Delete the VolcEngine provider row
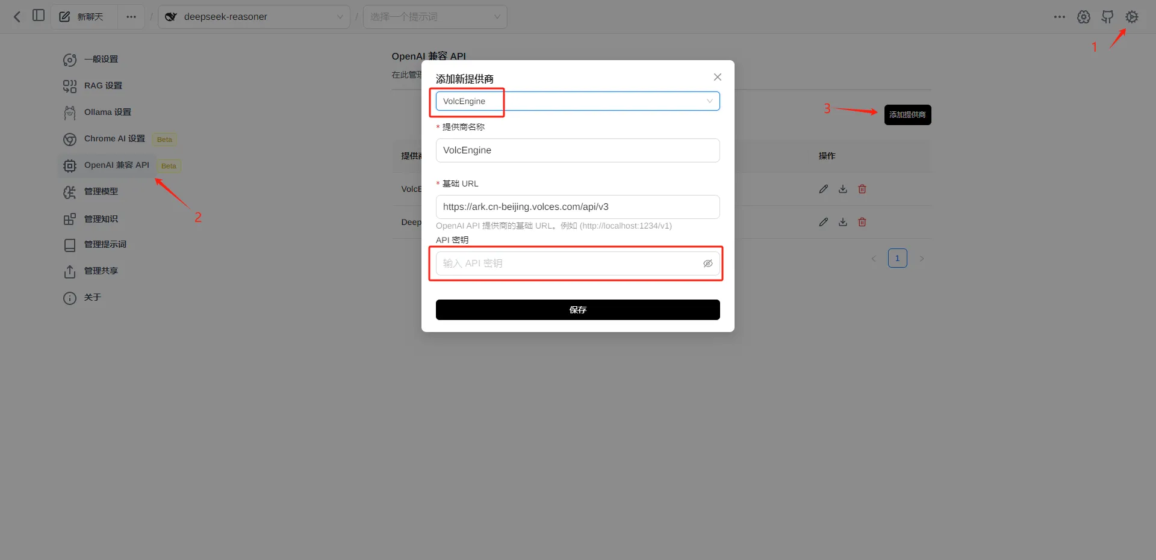 (862, 189)
